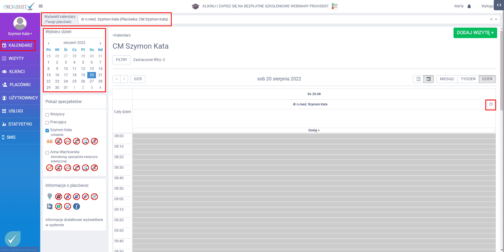504x252 pixels.
Task: Select day 20 in the mini calendar
Action: [x=91, y=75]
